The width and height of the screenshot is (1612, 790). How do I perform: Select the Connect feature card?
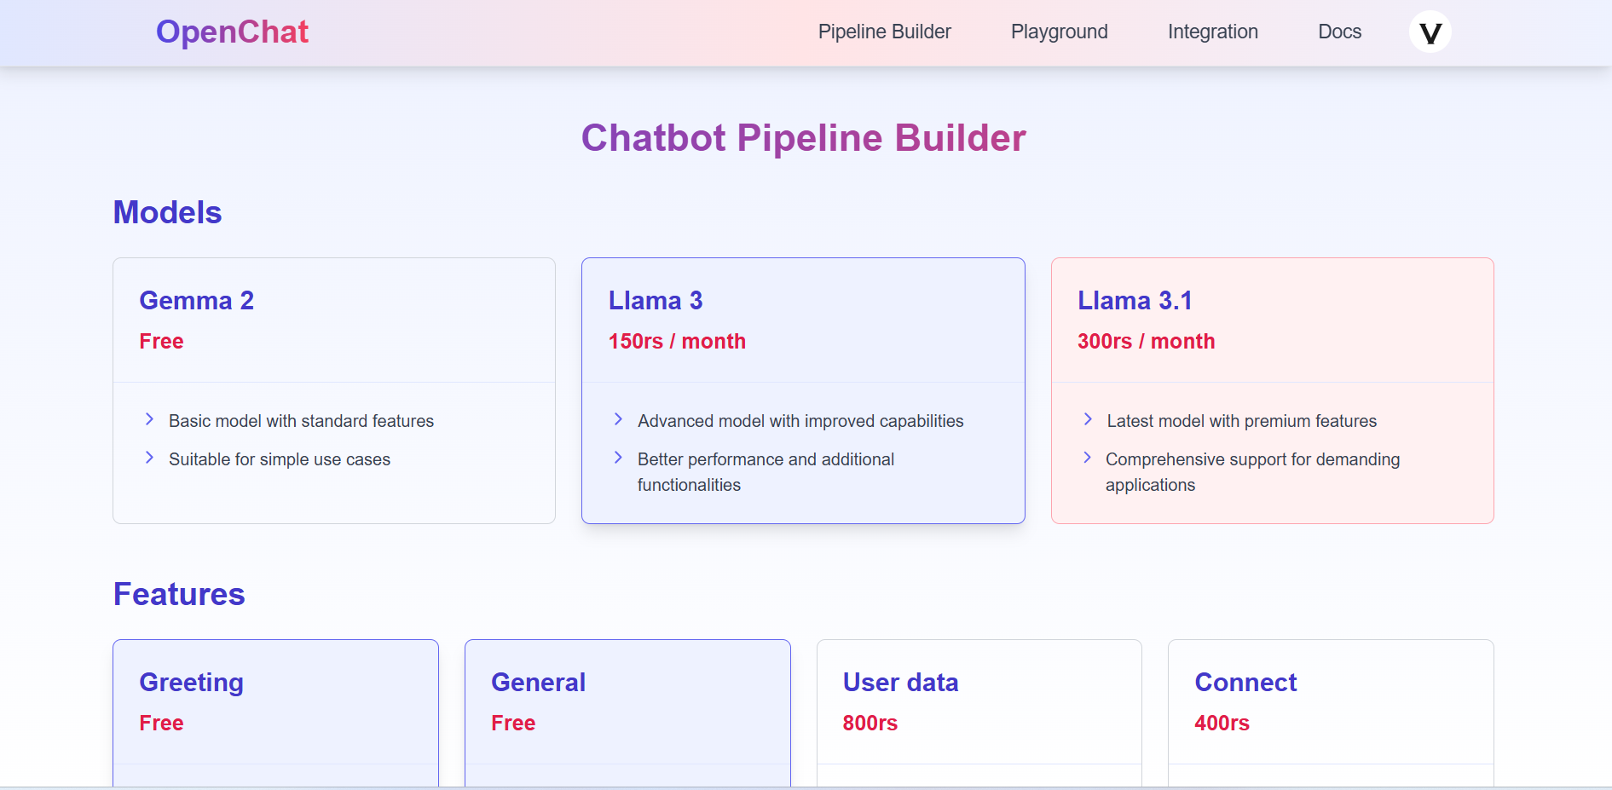click(x=1331, y=713)
